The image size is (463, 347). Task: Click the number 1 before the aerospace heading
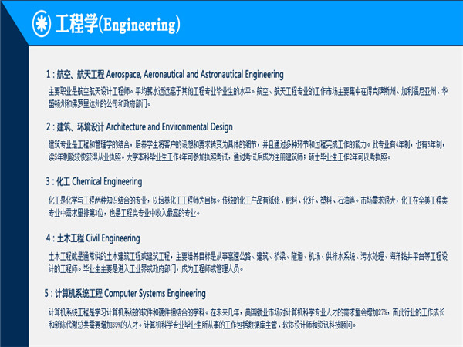[47, 74]
